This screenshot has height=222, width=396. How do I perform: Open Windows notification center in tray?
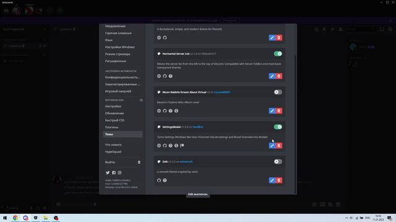389,218
